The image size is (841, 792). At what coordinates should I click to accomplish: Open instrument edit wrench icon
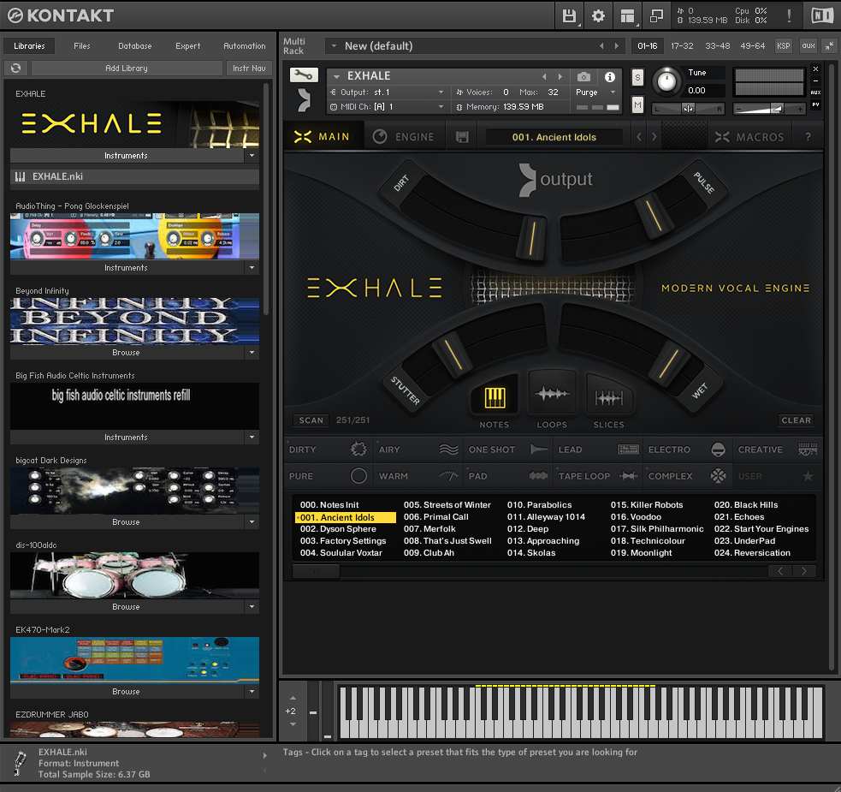304,75
